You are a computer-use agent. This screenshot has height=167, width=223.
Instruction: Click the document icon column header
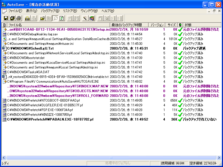point(4,25)
